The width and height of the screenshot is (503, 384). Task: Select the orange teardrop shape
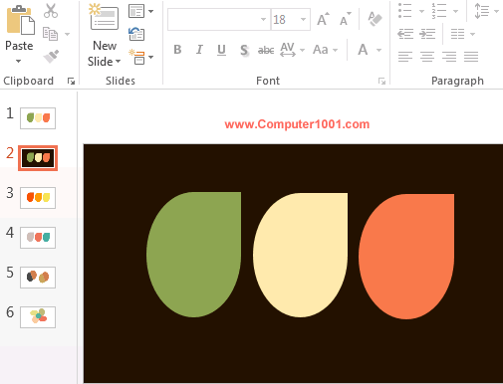[406, 257]
